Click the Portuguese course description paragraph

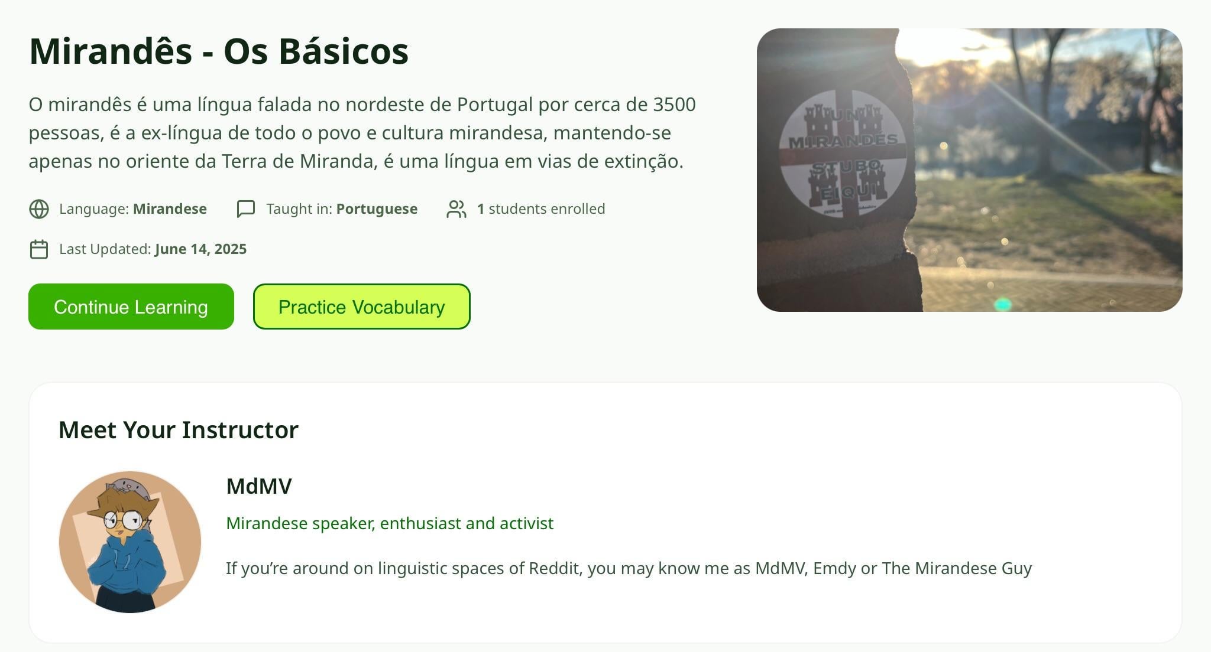[362, 133]
